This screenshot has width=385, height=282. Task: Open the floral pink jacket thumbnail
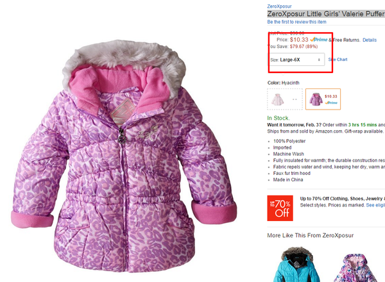coord(355,268)
